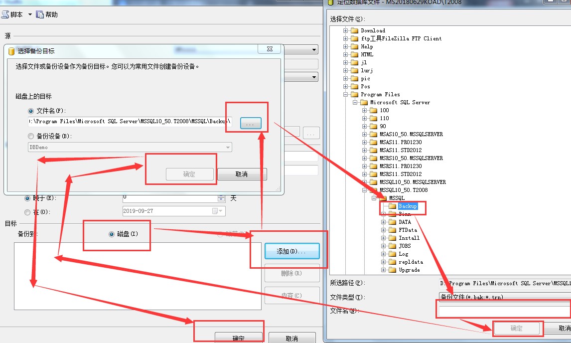Collapse the Microsoft SQL Server node
The height and width of the screenshot is (343, 571).
coord(355,103)
